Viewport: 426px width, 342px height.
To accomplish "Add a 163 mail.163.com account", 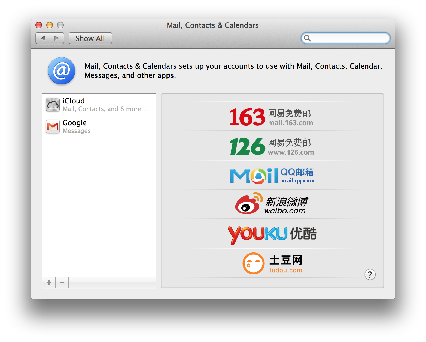I will coord(272,117).
